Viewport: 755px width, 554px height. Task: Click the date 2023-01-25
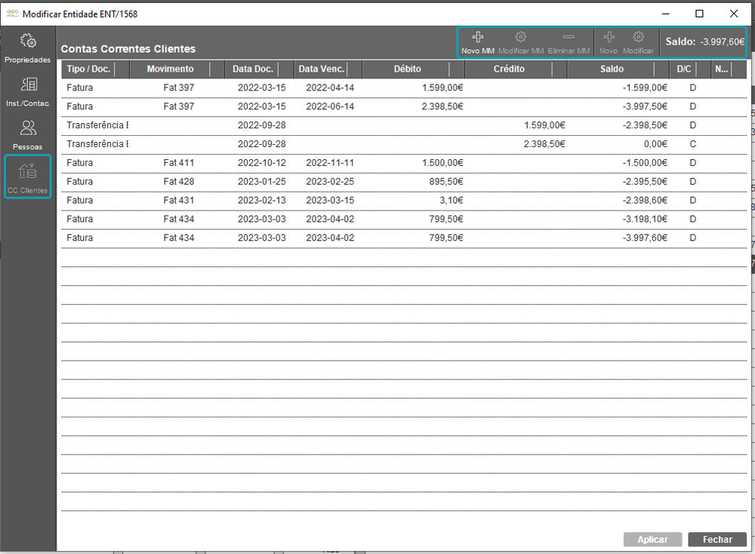(x=261, y=181)
